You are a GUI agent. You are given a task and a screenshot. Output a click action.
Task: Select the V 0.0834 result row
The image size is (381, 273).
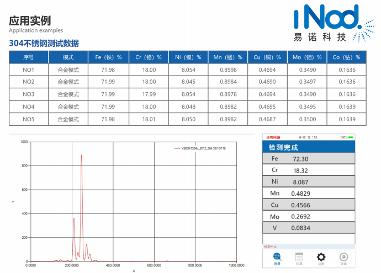[x=309, y=228]
